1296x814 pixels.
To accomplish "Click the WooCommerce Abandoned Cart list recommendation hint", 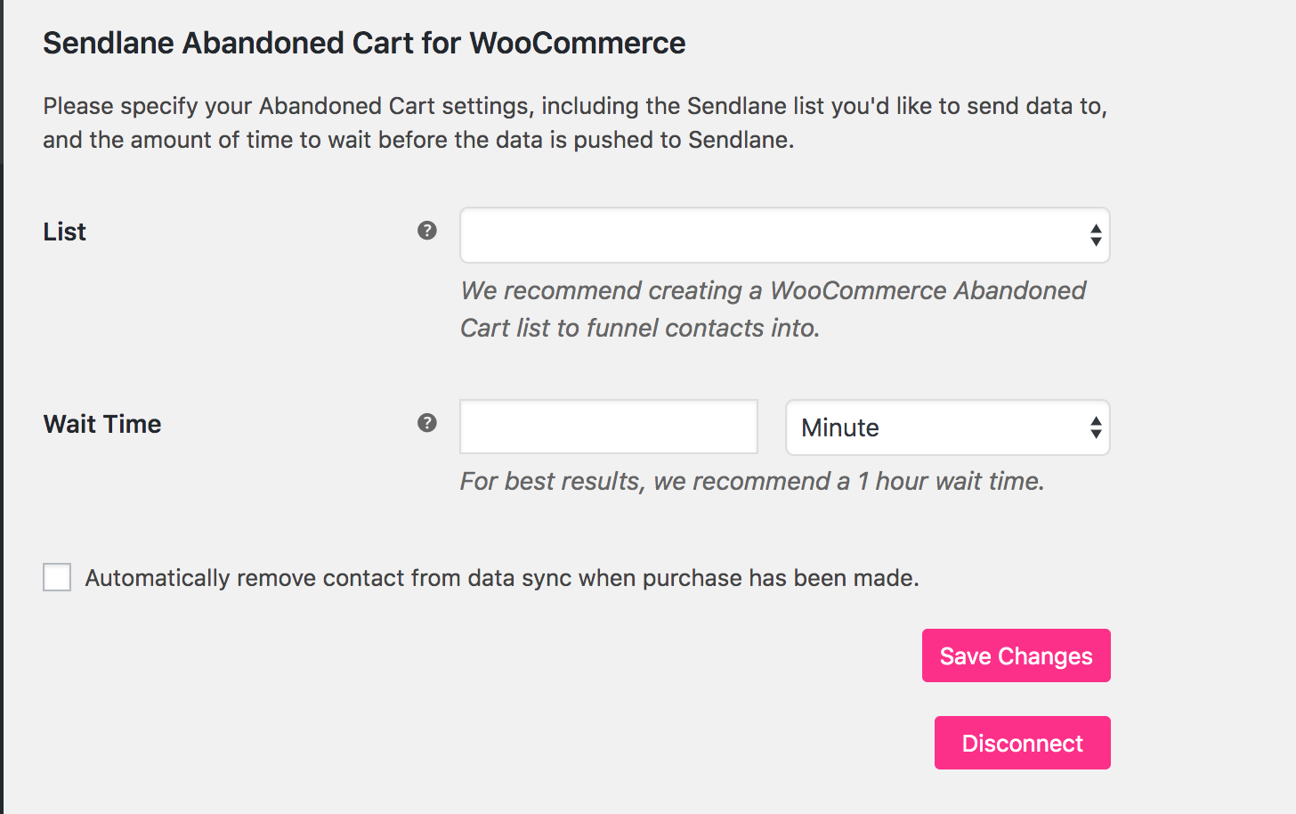I will (773, 309).
